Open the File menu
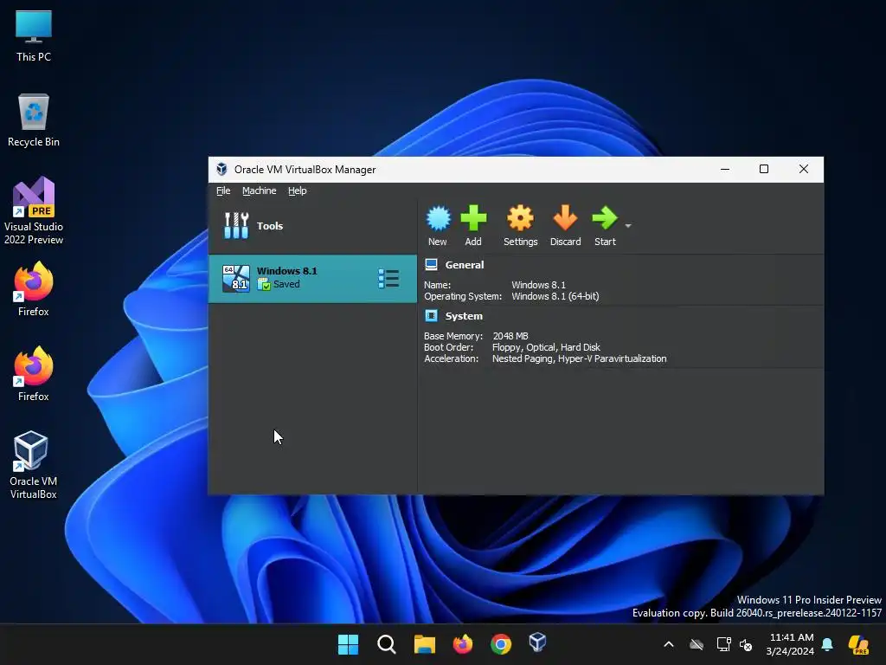Image resolution: width=886 pixels, height=665 pixels. [x=223, y=190]
